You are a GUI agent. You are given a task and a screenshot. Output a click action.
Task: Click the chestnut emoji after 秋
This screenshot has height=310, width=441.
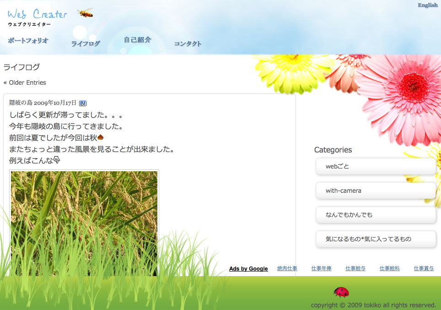(x=100, y=137)
